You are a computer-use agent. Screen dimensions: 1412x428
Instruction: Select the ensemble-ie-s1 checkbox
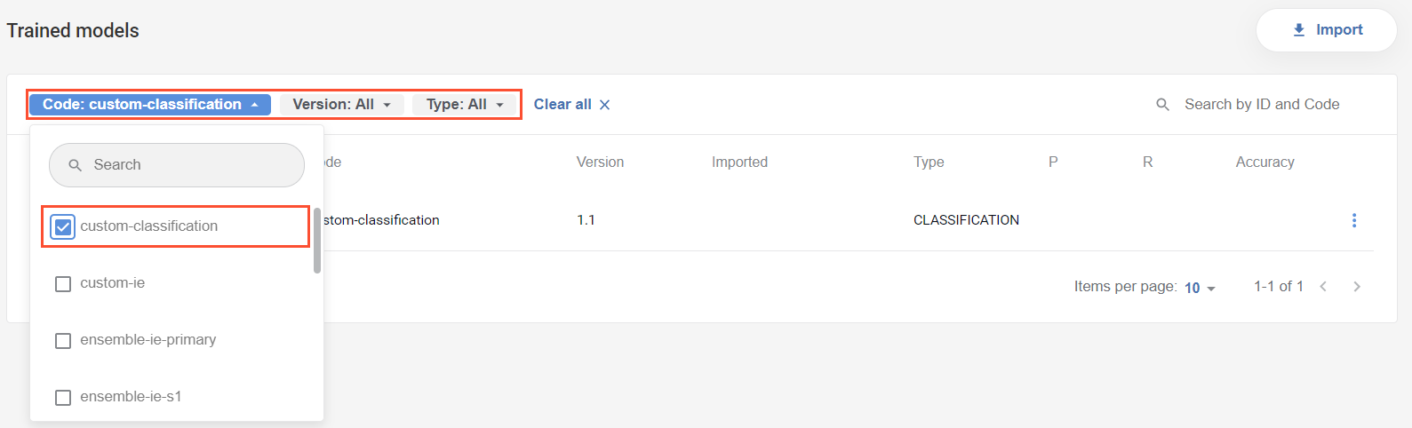(x=63, y=398)
